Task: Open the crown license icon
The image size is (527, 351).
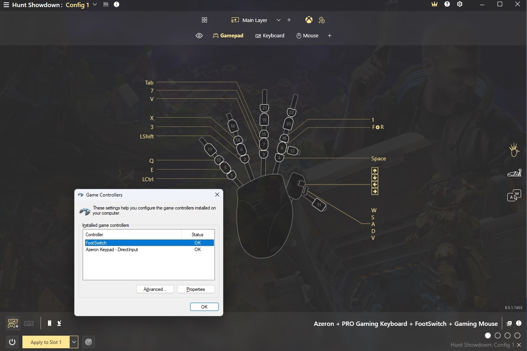Action: (x=435, y=4)
